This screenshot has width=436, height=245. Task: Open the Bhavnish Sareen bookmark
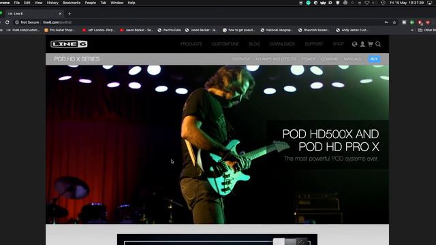314,30
